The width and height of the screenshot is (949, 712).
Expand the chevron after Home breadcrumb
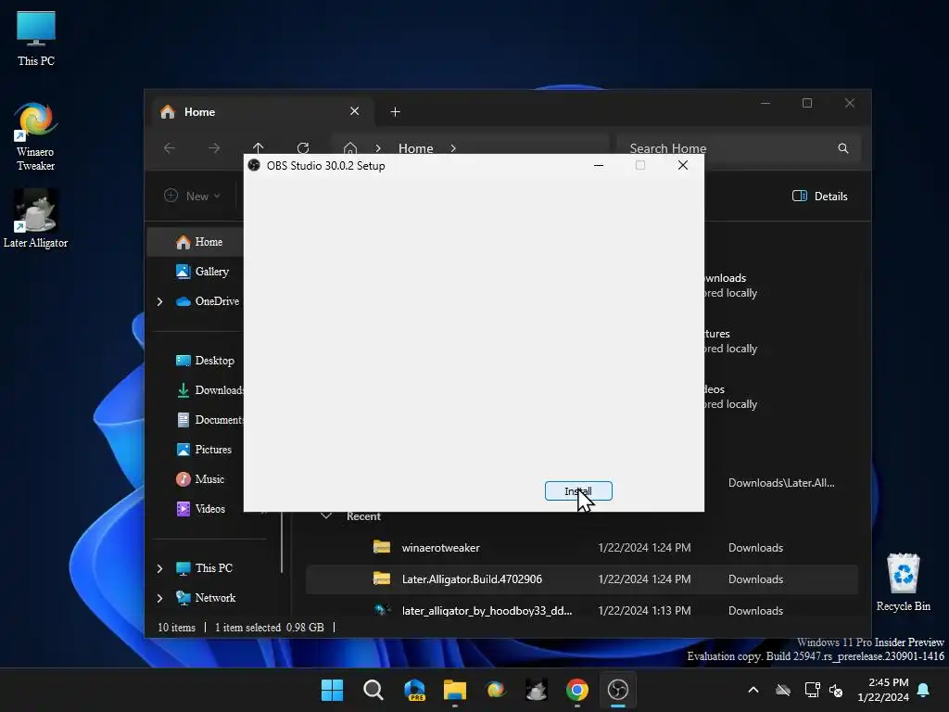pyautogui.click(x=453, y=148)
